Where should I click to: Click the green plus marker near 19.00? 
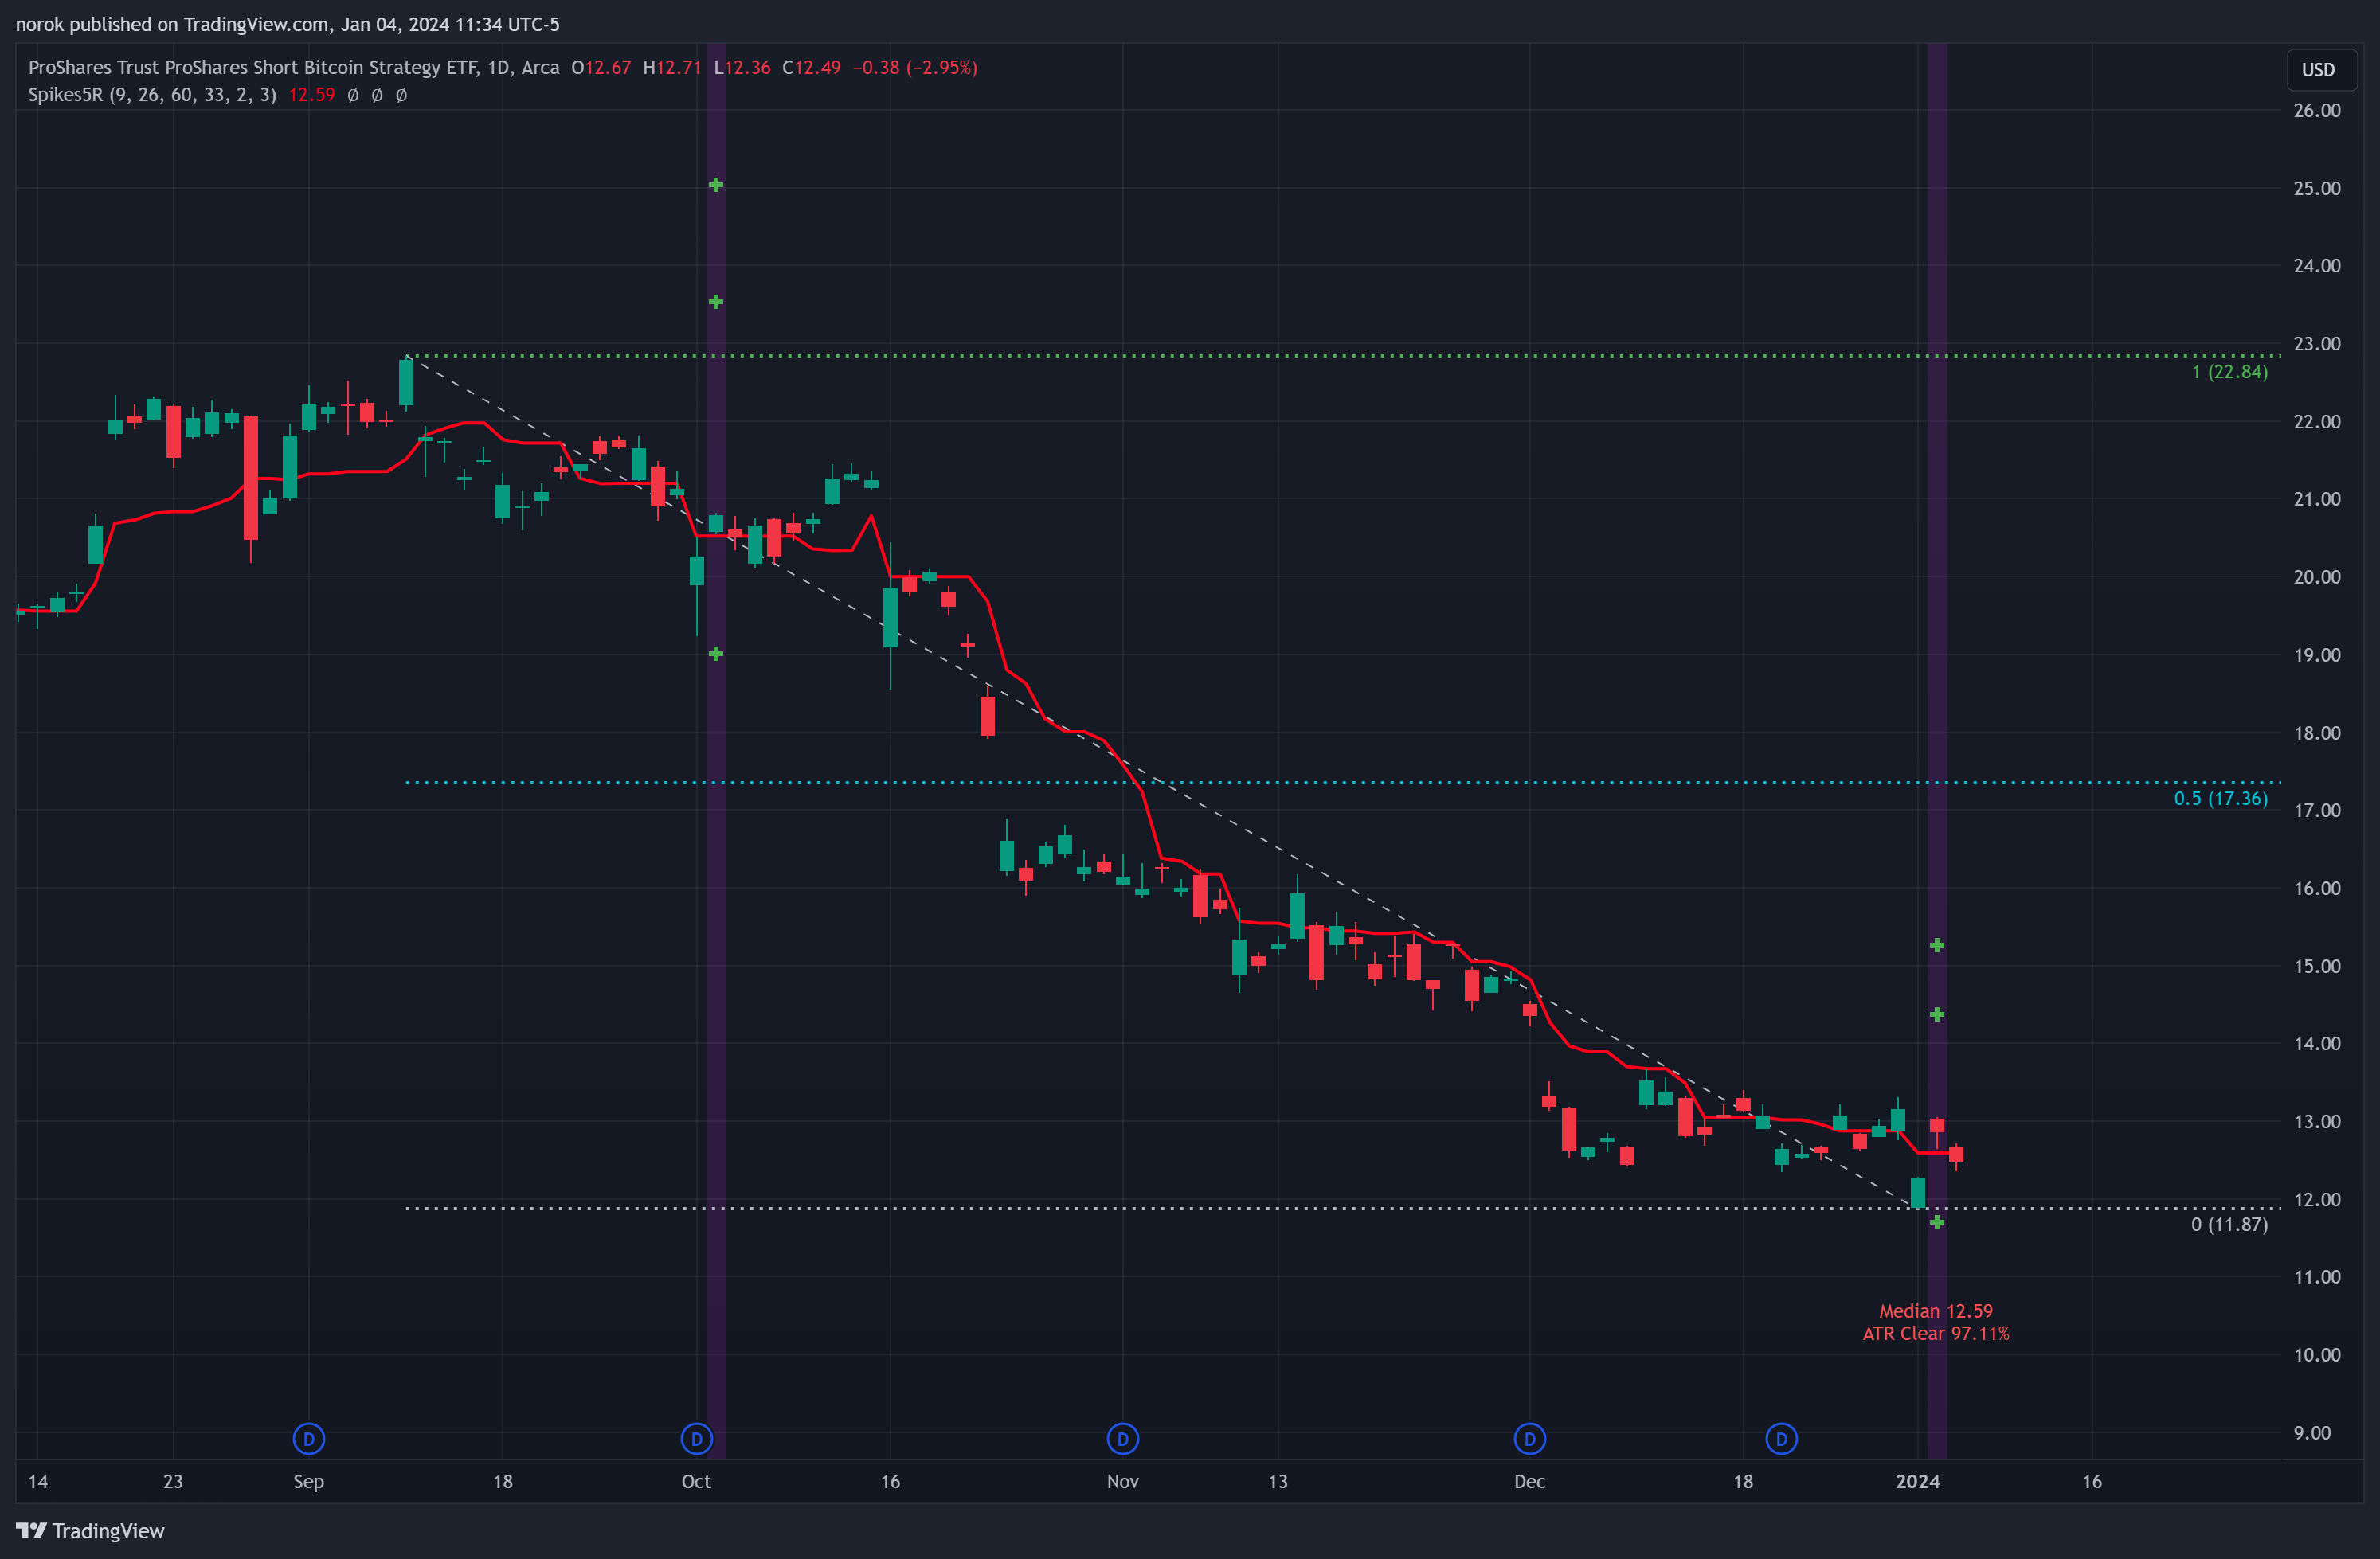click(716, 654)
